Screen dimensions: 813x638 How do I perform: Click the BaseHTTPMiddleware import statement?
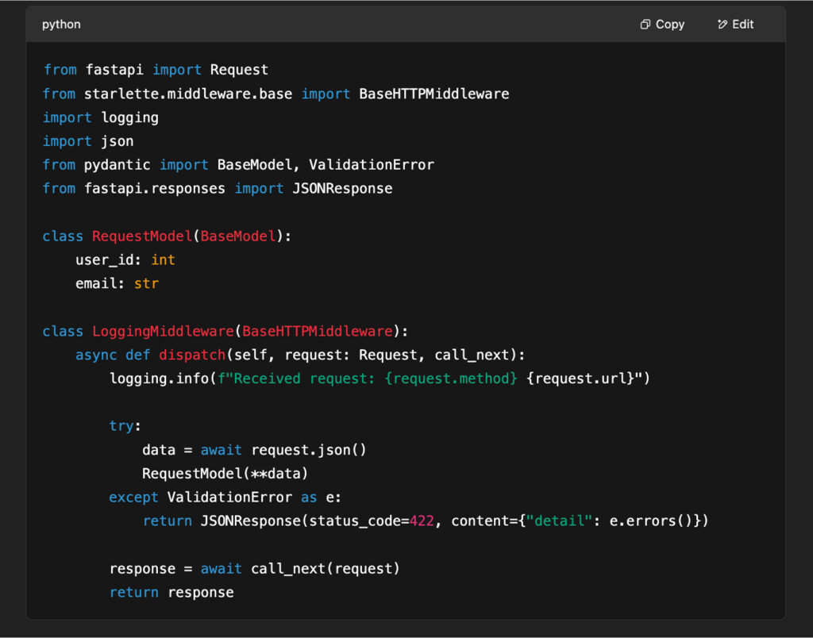[x=275, y=93]
